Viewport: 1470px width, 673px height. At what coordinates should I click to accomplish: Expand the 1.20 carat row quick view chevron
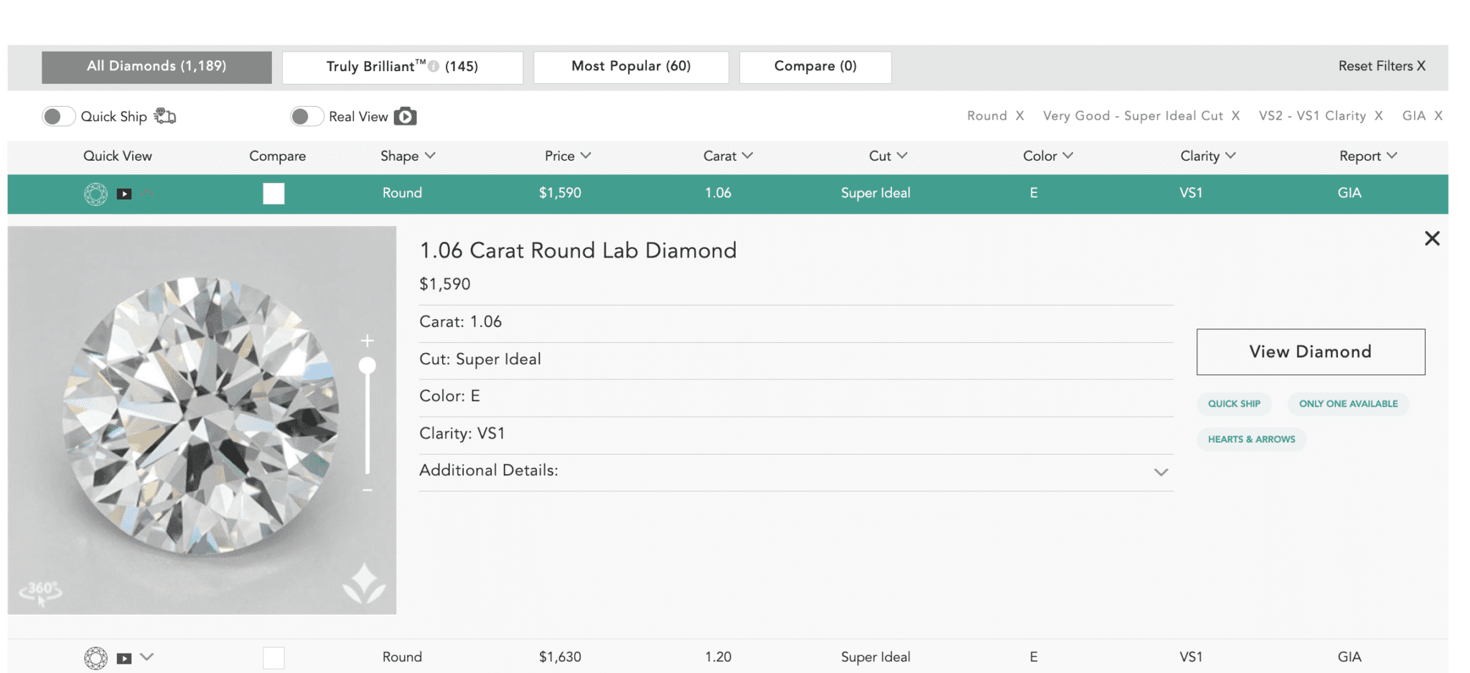(147, 656)
